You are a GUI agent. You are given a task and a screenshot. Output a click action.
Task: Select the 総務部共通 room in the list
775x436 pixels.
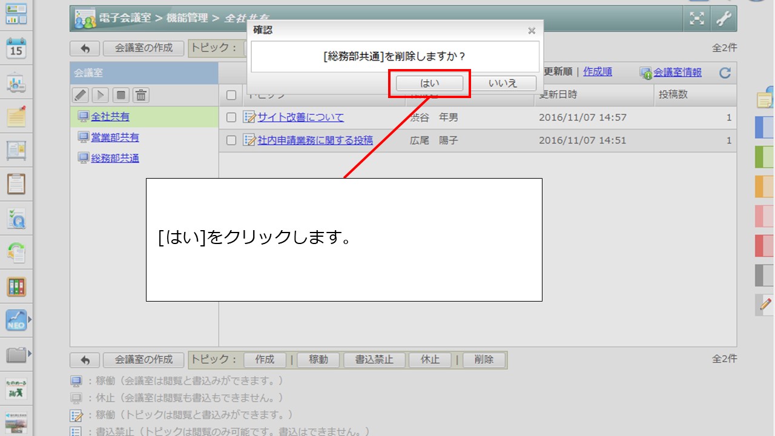coord(115,158)
